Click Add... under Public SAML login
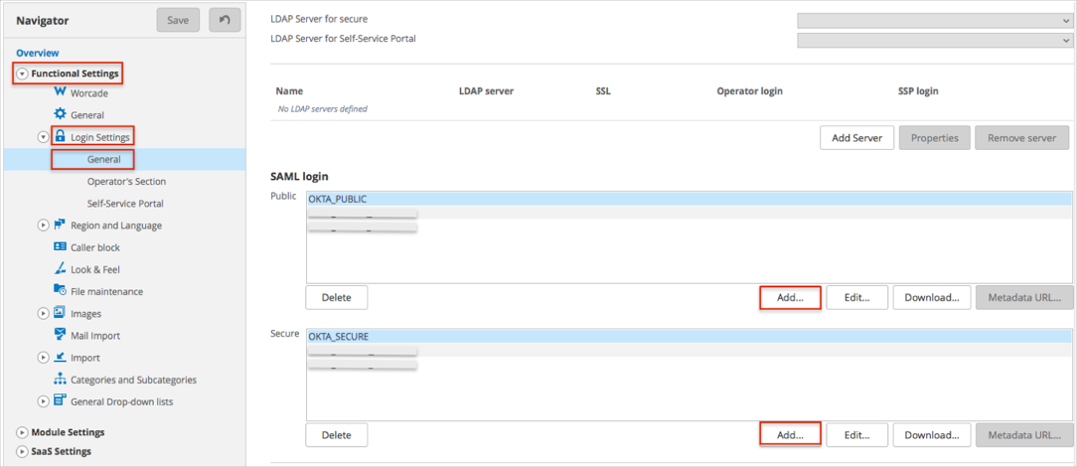 (790, 297)
